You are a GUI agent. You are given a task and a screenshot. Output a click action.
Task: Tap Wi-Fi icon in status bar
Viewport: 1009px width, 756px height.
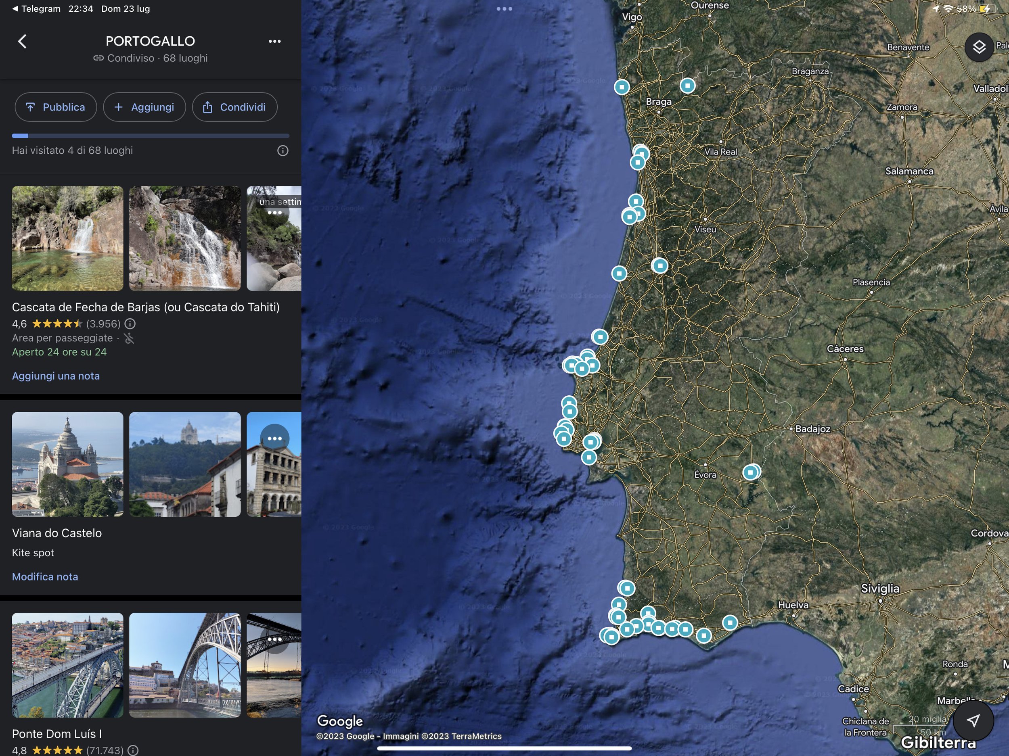[x=949, y=8]
